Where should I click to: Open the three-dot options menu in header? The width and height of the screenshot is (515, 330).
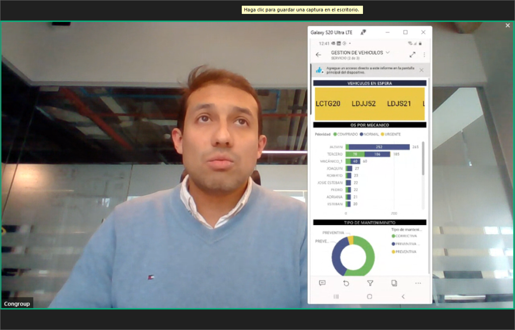click(x=424, y=55)
